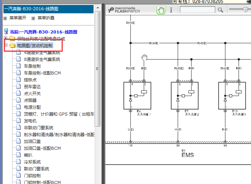The image size is (251, 184).
Task: Click the page icon beside 点烟器
Action: [19, 100]
